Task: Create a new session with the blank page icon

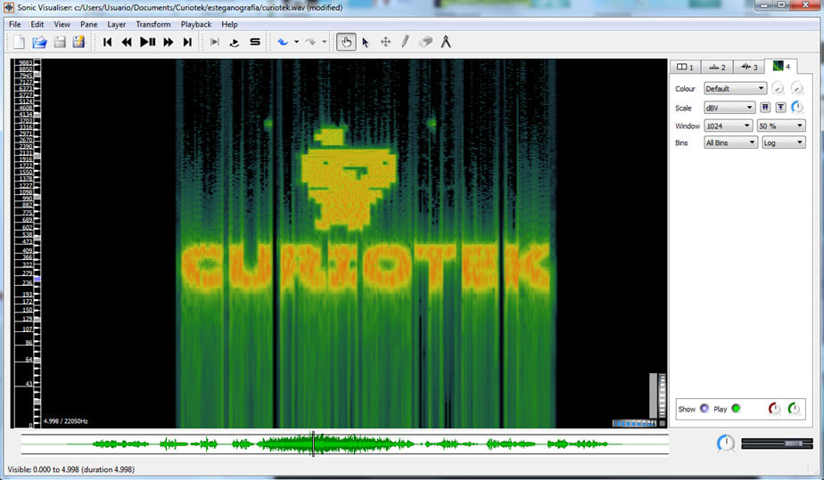Action: 19,42
